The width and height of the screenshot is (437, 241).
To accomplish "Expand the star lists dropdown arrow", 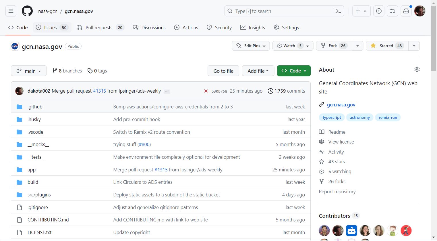I will pos(414,46).
